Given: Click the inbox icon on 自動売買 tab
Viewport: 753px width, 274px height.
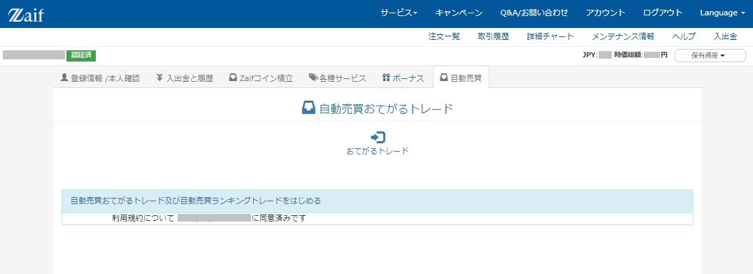Looking at the screenshot, I should (444, 78).
